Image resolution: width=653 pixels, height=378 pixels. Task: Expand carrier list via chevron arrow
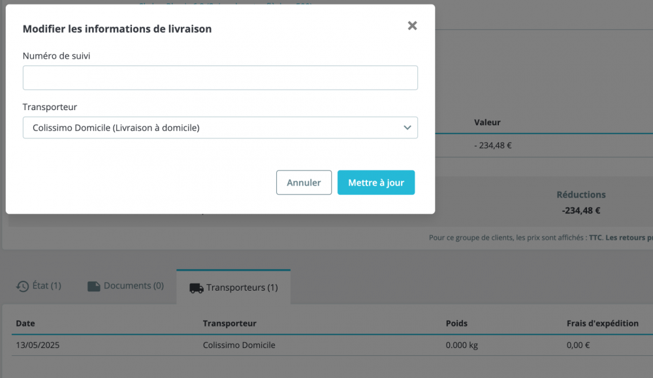point(407,128)
